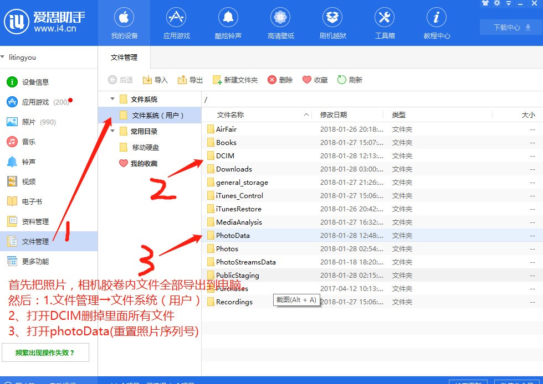Click 刷新 refresh toolbar button
This screenshot has width=543, height=384.
tap(350, 80)
